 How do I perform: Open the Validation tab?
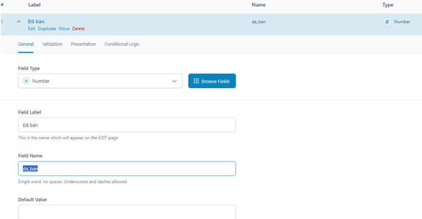click(52, 44)
